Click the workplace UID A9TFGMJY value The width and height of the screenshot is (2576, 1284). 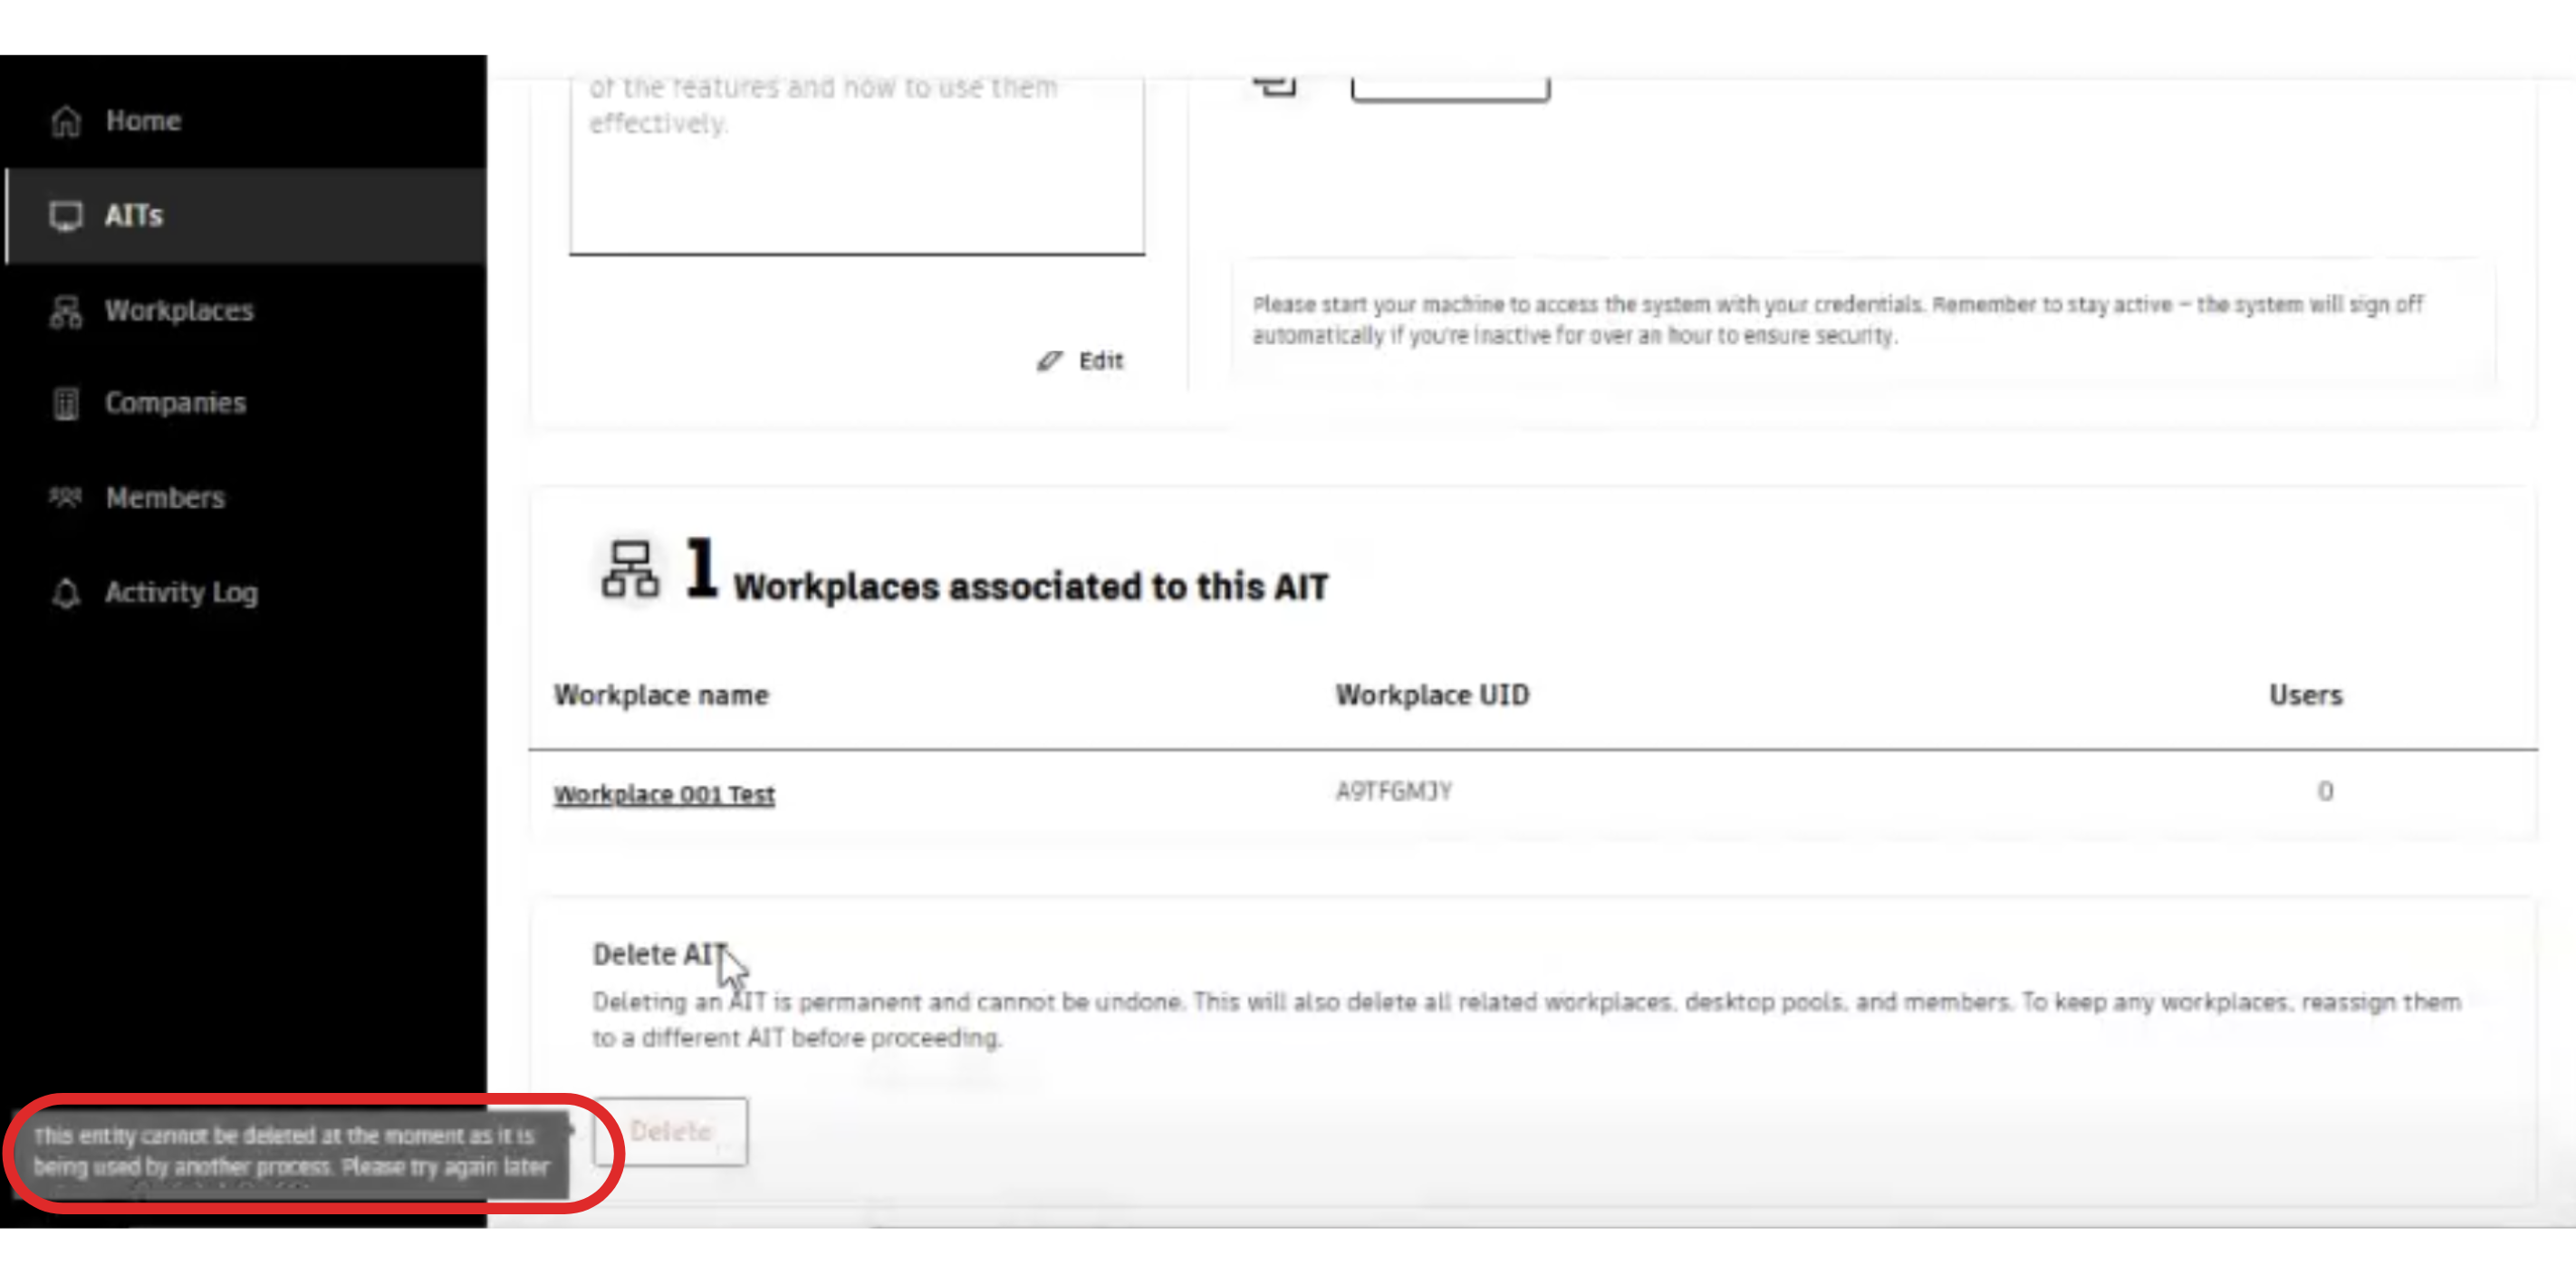[1393, 792]
